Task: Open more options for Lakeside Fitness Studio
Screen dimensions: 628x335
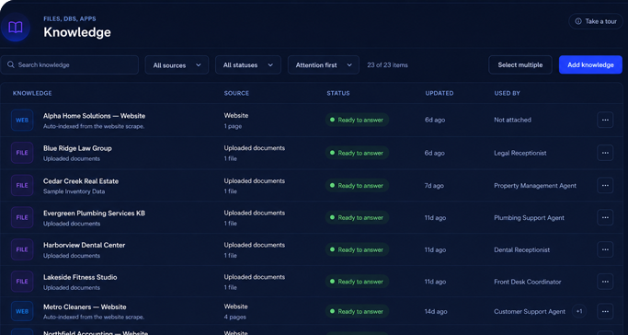Action: pyautogui.click(x=605, y=282)
